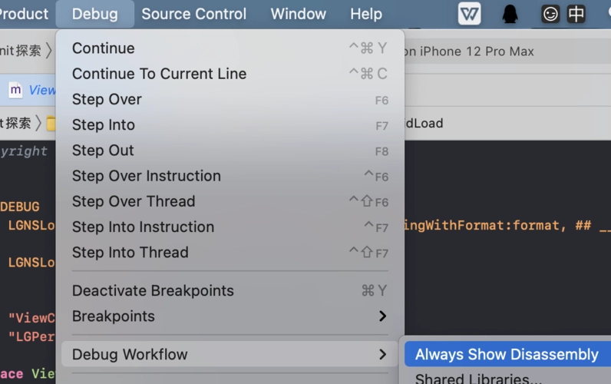Expand the Debug Workflow submenu
This screenshot has width=611, height=384.
130,354
